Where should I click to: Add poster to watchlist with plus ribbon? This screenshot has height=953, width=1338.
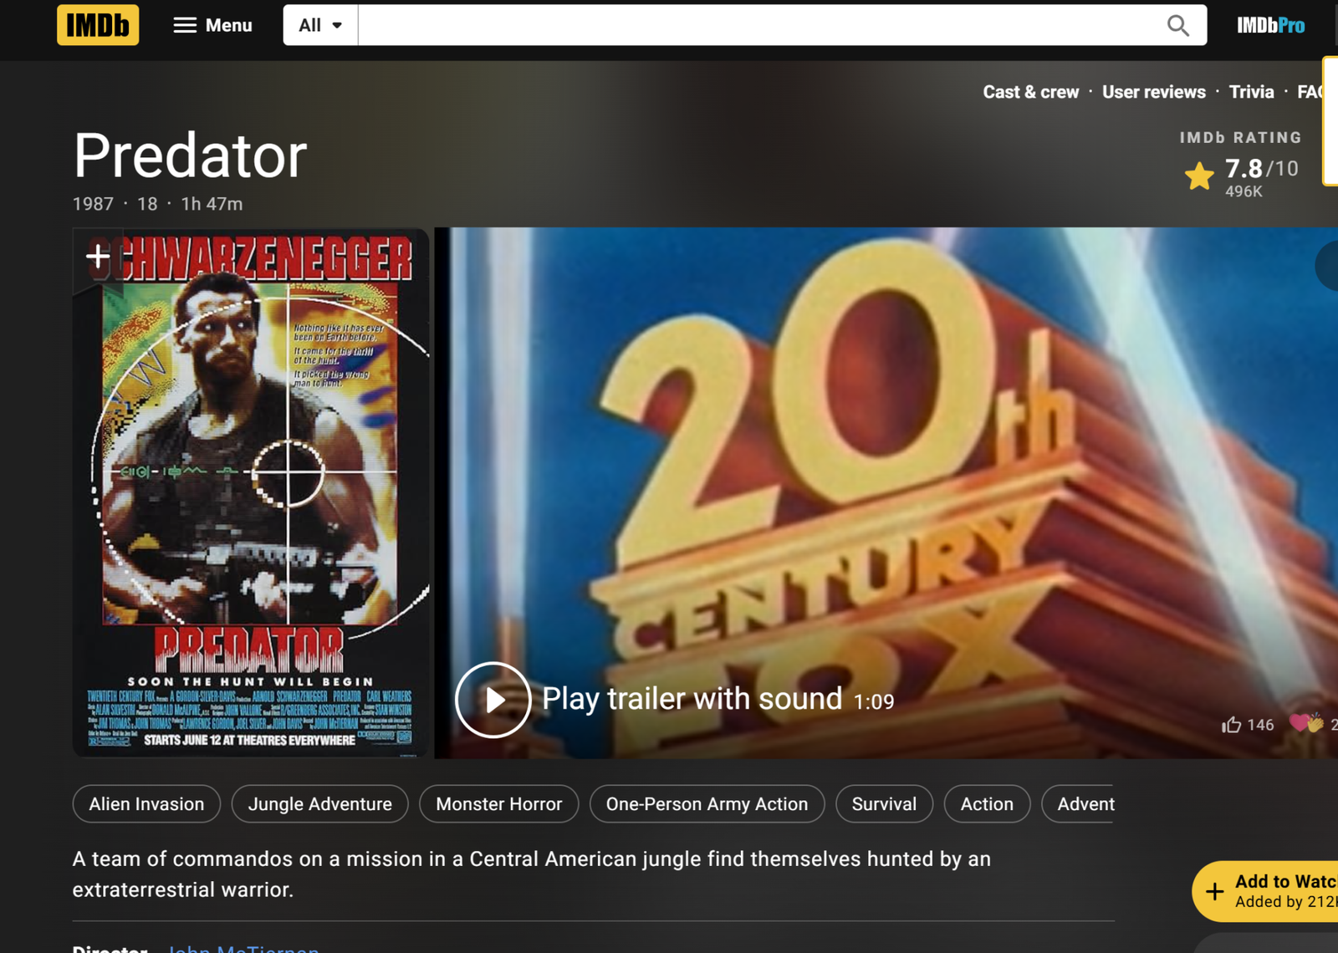click(98, 257)
